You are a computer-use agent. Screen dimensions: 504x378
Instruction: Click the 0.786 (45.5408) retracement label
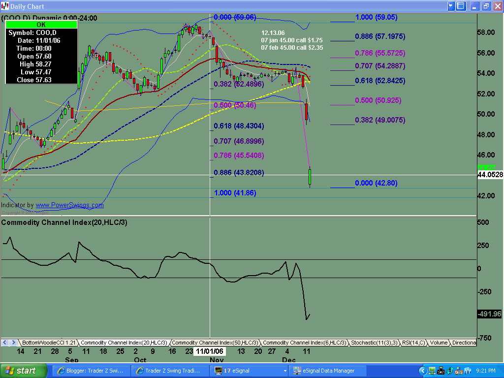tap(239, 155)
